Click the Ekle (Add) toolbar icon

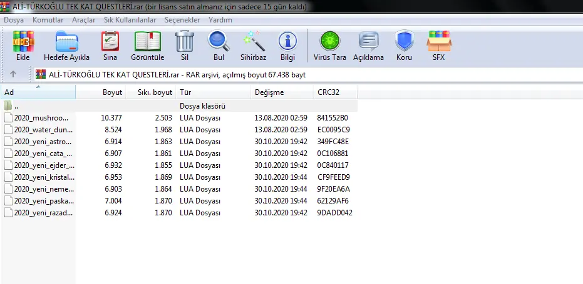(x=23, y=41)
